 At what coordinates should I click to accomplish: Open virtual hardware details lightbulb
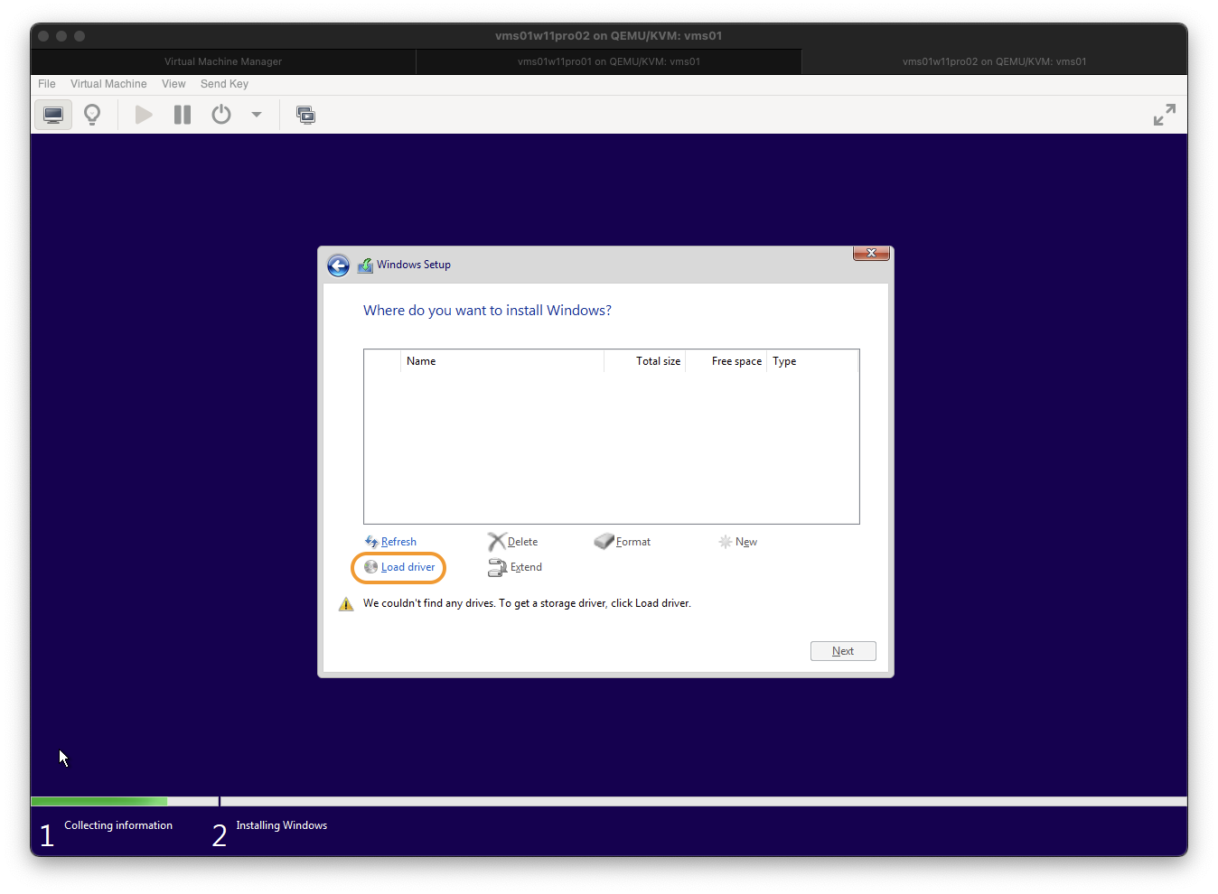92,115
